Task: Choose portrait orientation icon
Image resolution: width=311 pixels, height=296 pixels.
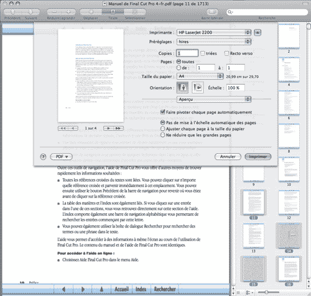Action: click(182, 87)
